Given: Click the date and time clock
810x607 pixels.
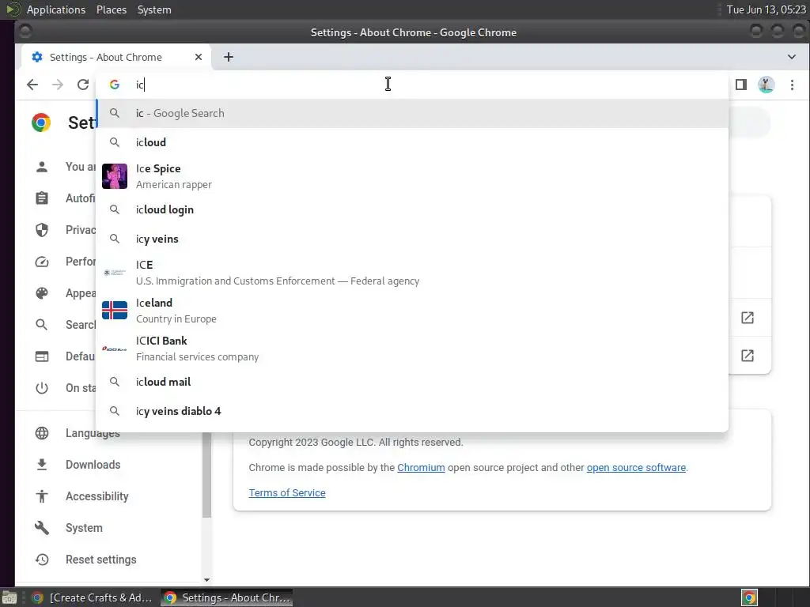Looking at the screenshot, I should 766,9.
